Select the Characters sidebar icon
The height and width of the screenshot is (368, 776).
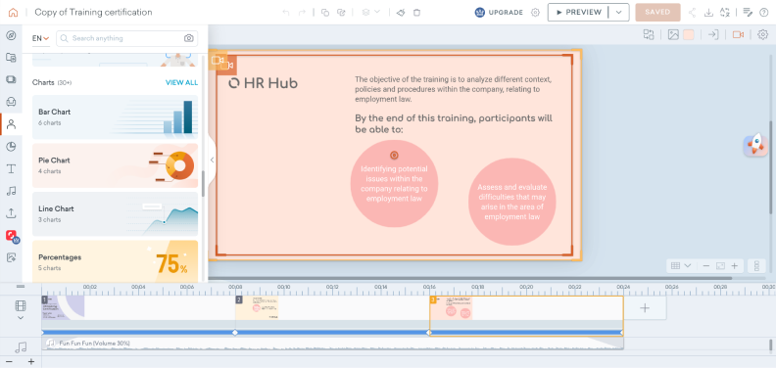pos(11,124)
